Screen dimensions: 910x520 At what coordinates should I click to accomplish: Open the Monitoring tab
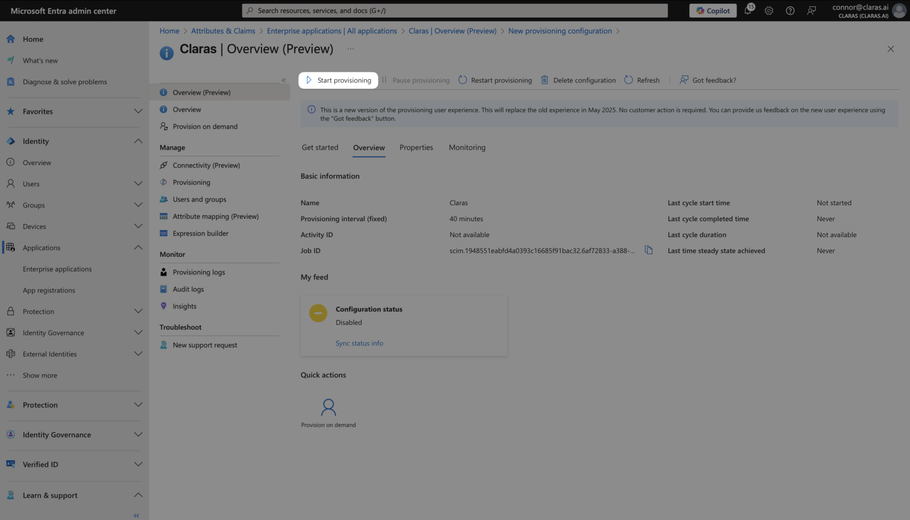(x=467, y=147)
